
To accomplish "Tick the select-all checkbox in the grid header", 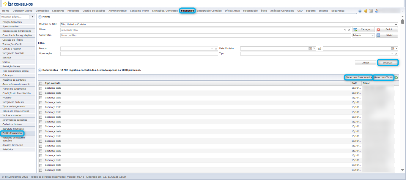I will click(41, 83).
